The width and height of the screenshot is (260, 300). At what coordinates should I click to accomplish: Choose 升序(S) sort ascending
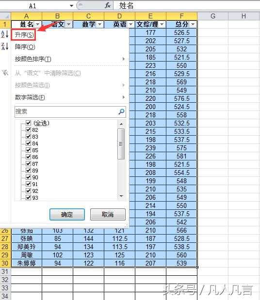coord(24,35)
